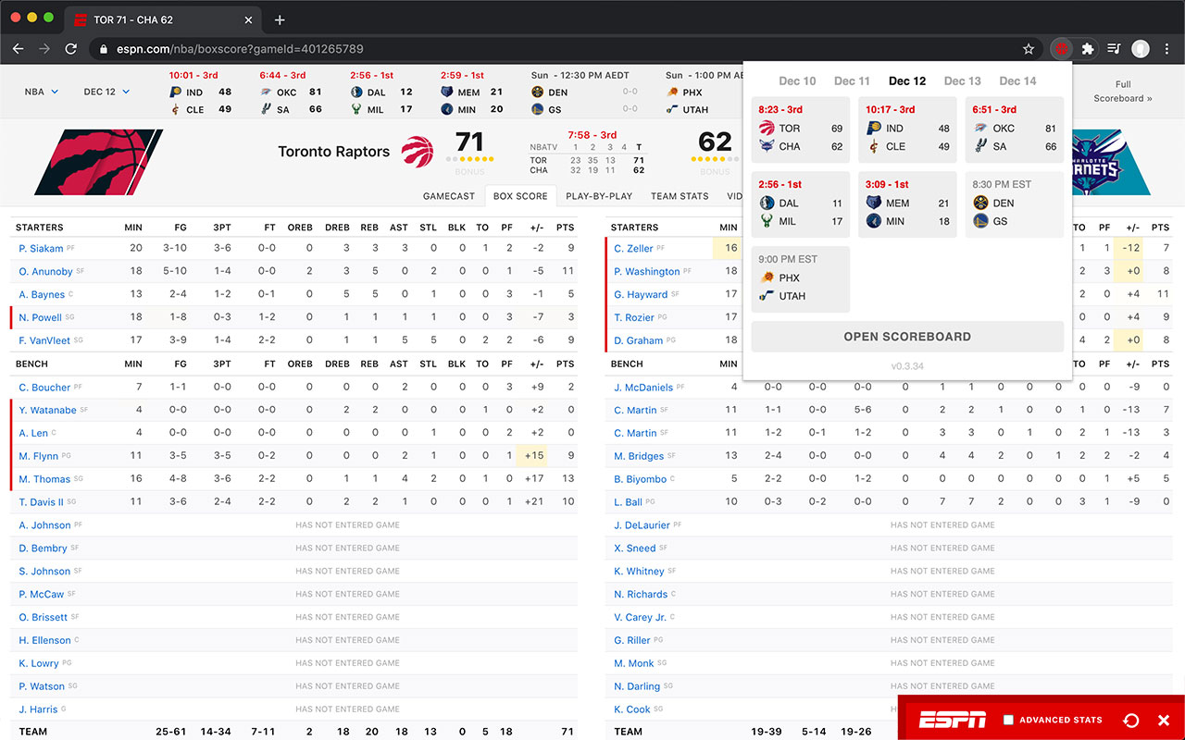Click the ESPN extension icon in the browser toolbar

pyautogui.click(x=1060, y=49)
